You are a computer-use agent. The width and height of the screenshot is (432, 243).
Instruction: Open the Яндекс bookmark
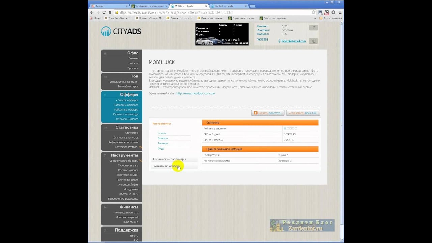96,18
